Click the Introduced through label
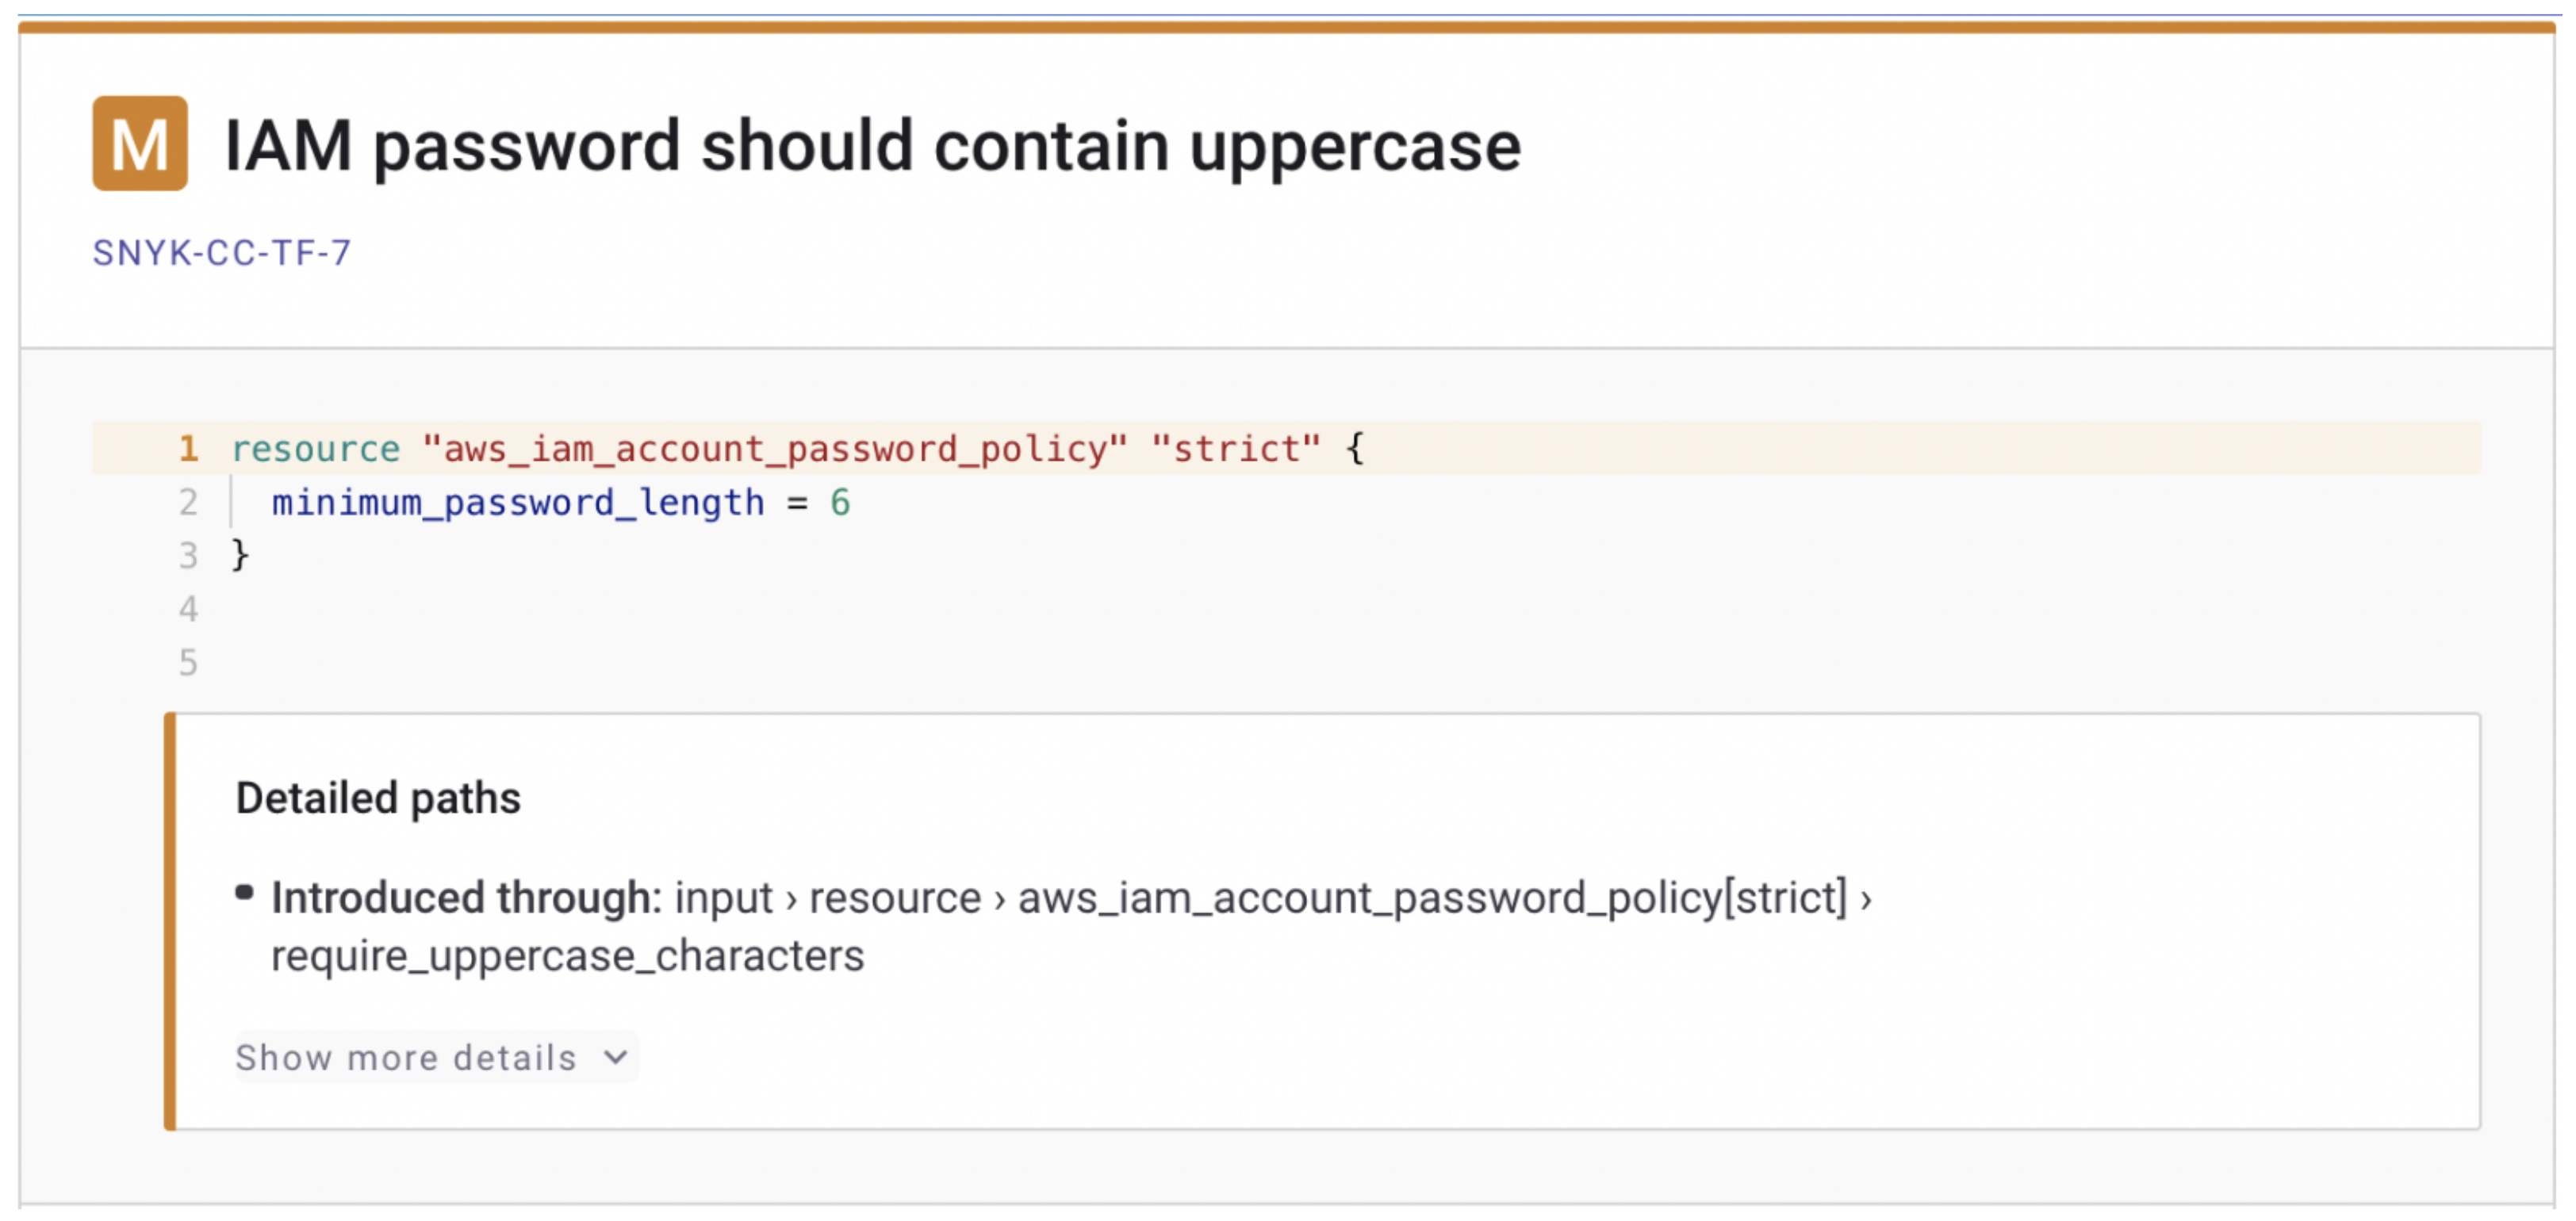The width and height of the screenshot is (2576, 1221). coord(466,898)
